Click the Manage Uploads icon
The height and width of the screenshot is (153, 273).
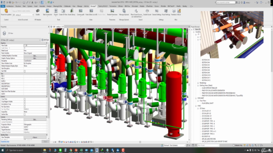point(124,11)
